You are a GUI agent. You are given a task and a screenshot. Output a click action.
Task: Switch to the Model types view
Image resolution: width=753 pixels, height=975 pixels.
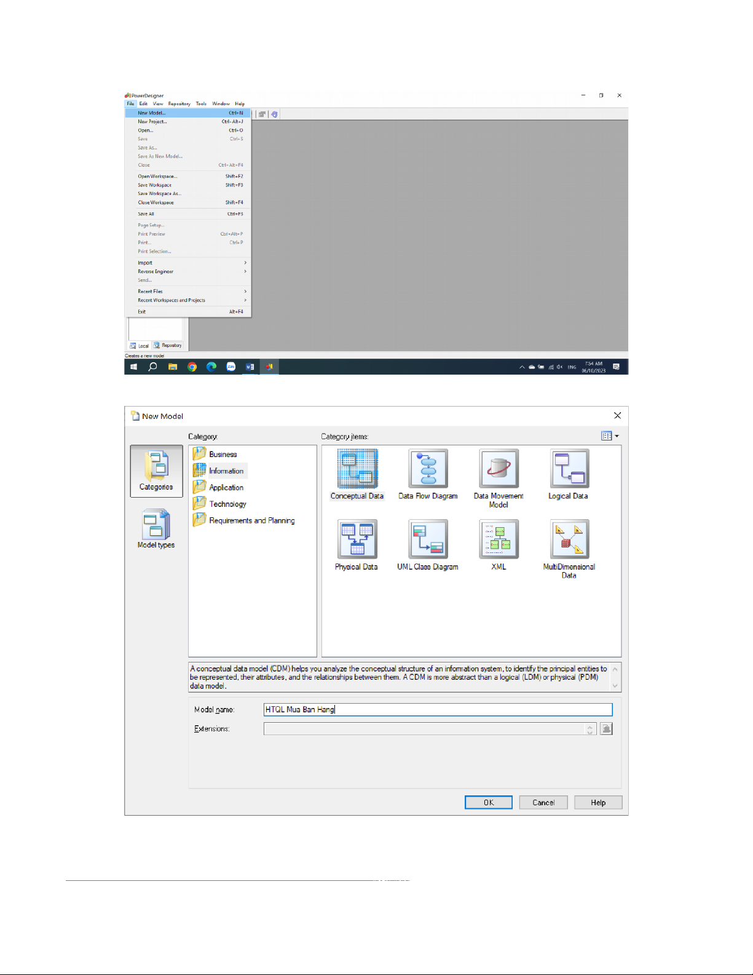(x=156, y=529)
